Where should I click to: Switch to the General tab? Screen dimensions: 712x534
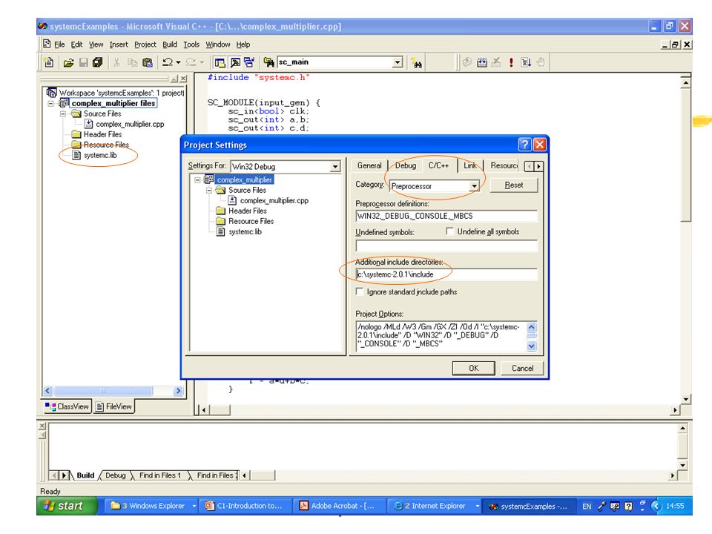click(x=369, y=165)
